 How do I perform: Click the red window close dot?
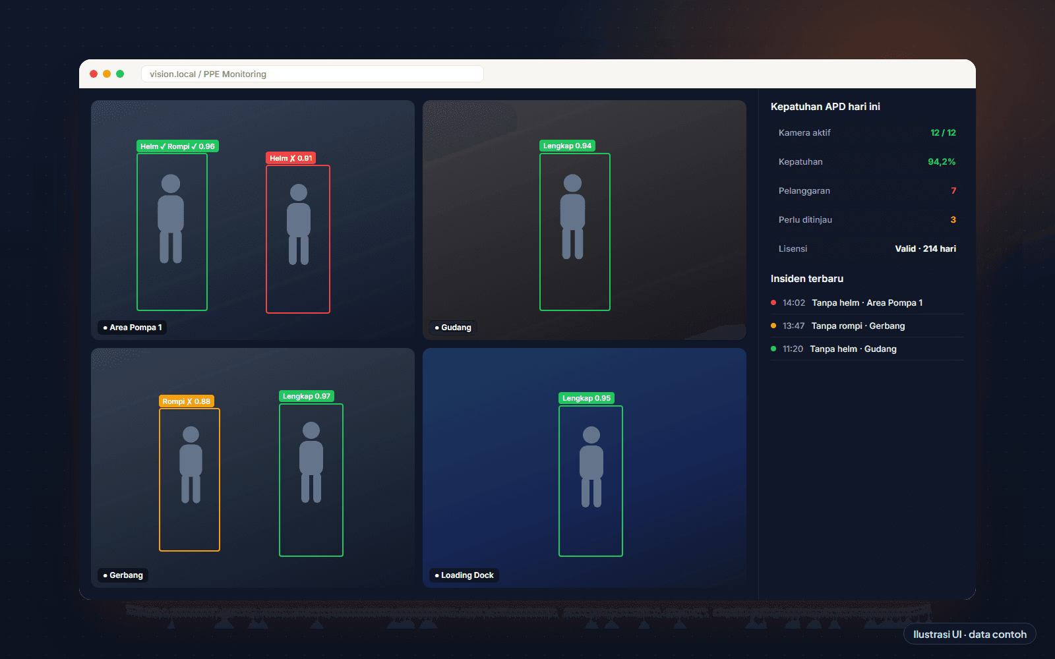[x=94, y=74]
